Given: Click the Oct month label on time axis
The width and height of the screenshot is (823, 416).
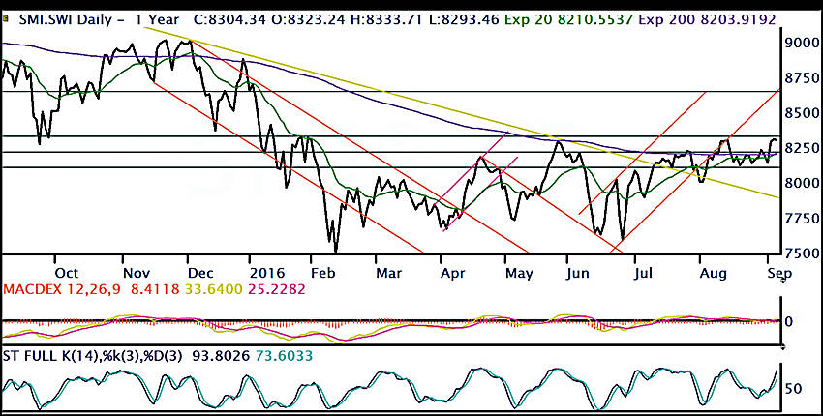Looking at the screenshot, I should click(x=67, y=274).
